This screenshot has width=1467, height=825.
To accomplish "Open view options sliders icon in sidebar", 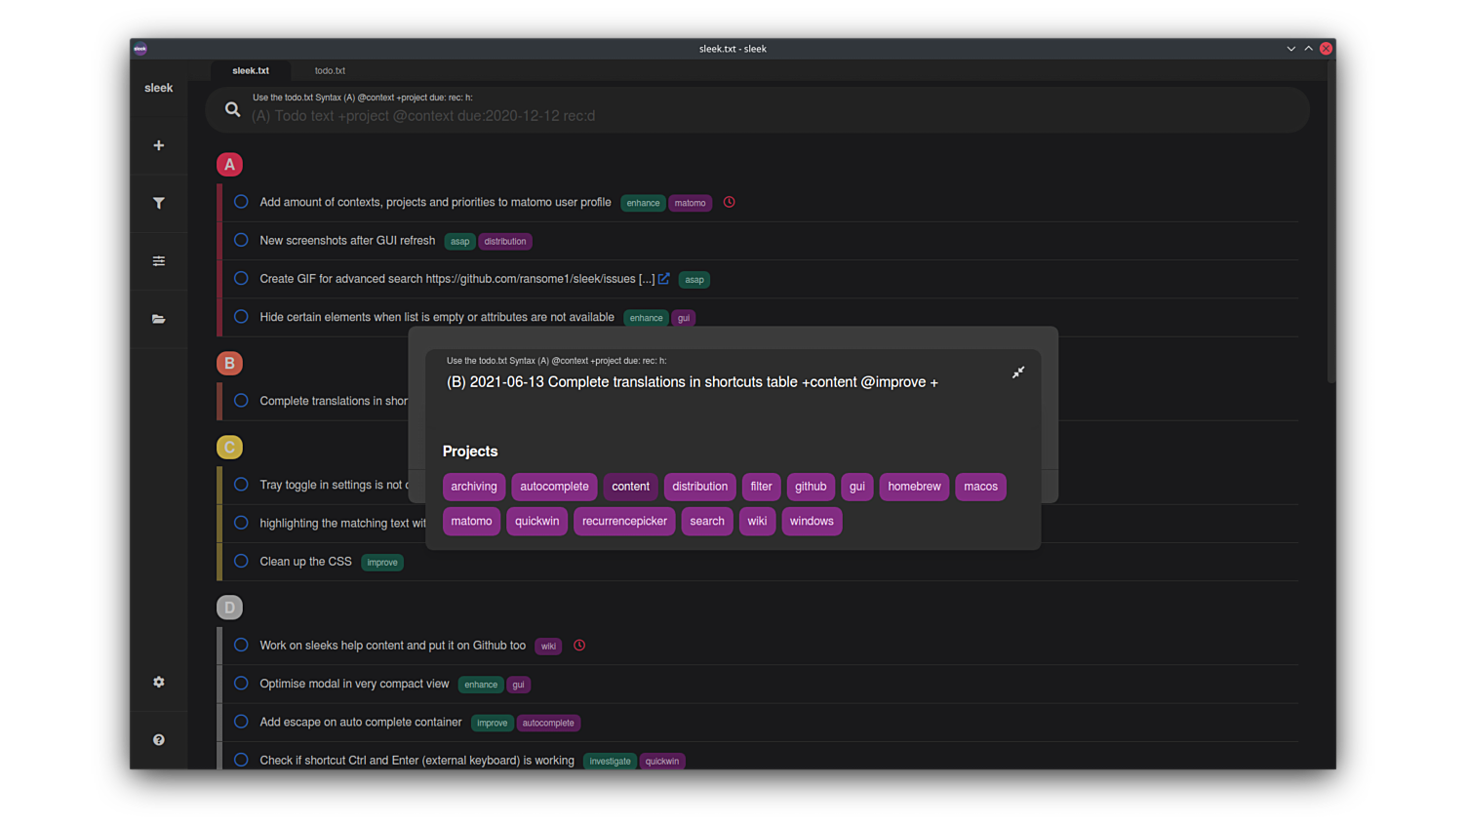I will [158, 261].
